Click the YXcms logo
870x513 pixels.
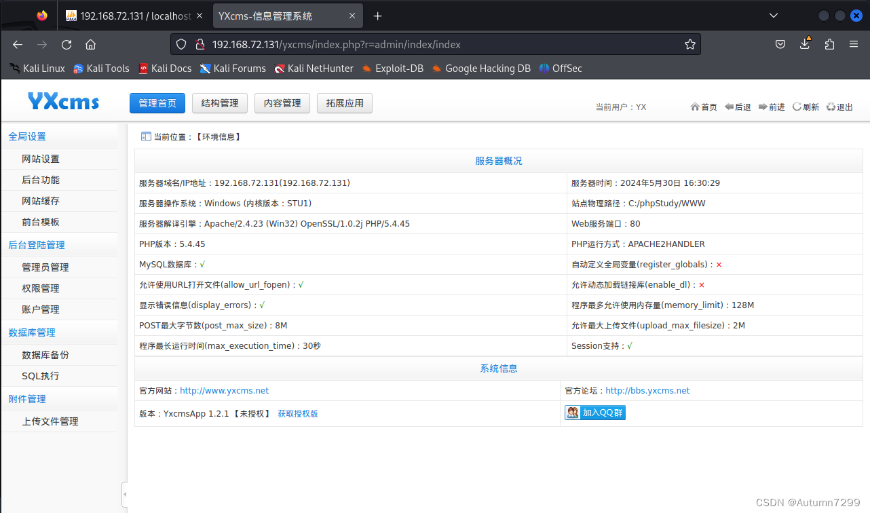click(x=63, y=101)
